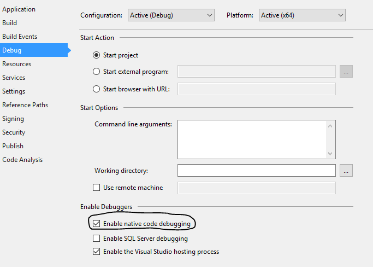Screen dimensions: 373x267
Task: Click the external program browse button
Action: click(346, 72)
